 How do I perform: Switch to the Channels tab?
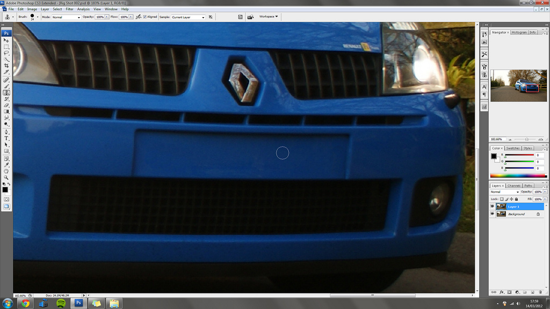coord(514,186)
